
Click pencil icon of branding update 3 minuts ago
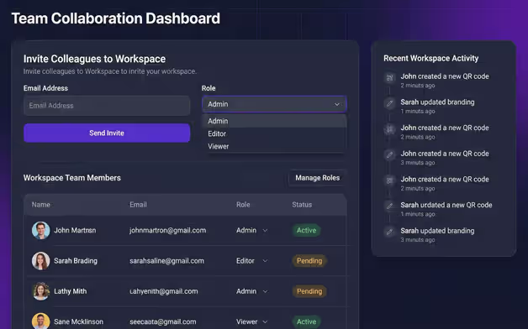[389, 232]
